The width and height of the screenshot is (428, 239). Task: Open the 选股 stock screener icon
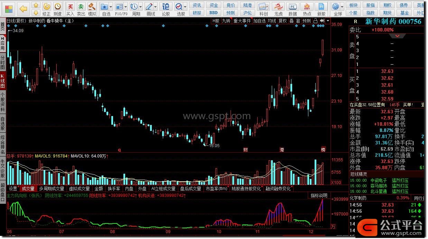[x=179, y=9]
